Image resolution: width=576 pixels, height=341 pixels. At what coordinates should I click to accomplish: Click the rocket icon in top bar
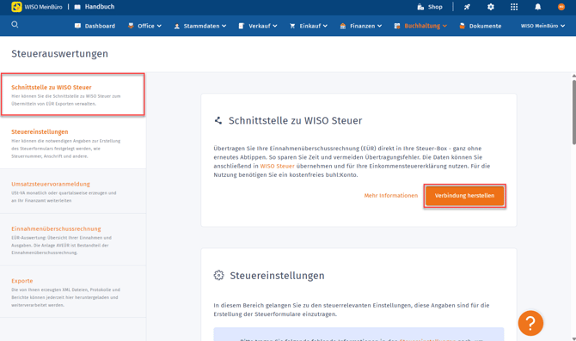click(x=467, y=7)
